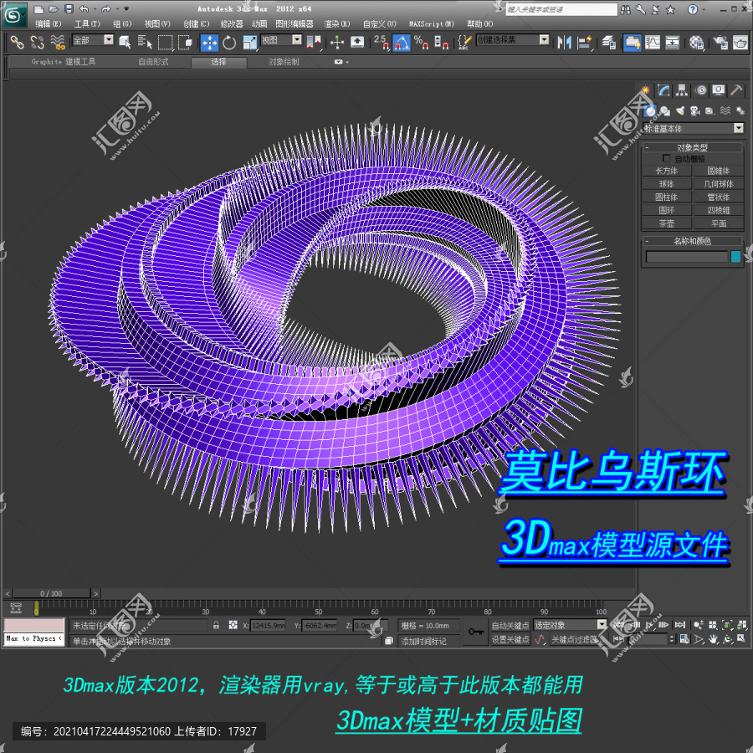Toggle the selection lock padlock icon
Viewport: 753px width, 753px height.
[x=216, y=625]
